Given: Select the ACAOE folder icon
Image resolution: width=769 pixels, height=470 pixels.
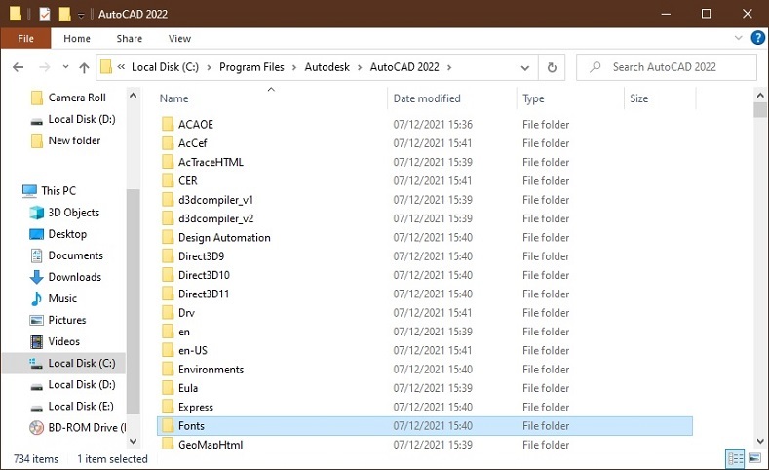Looking at the screenshot, I should click(x=168, y=124).
